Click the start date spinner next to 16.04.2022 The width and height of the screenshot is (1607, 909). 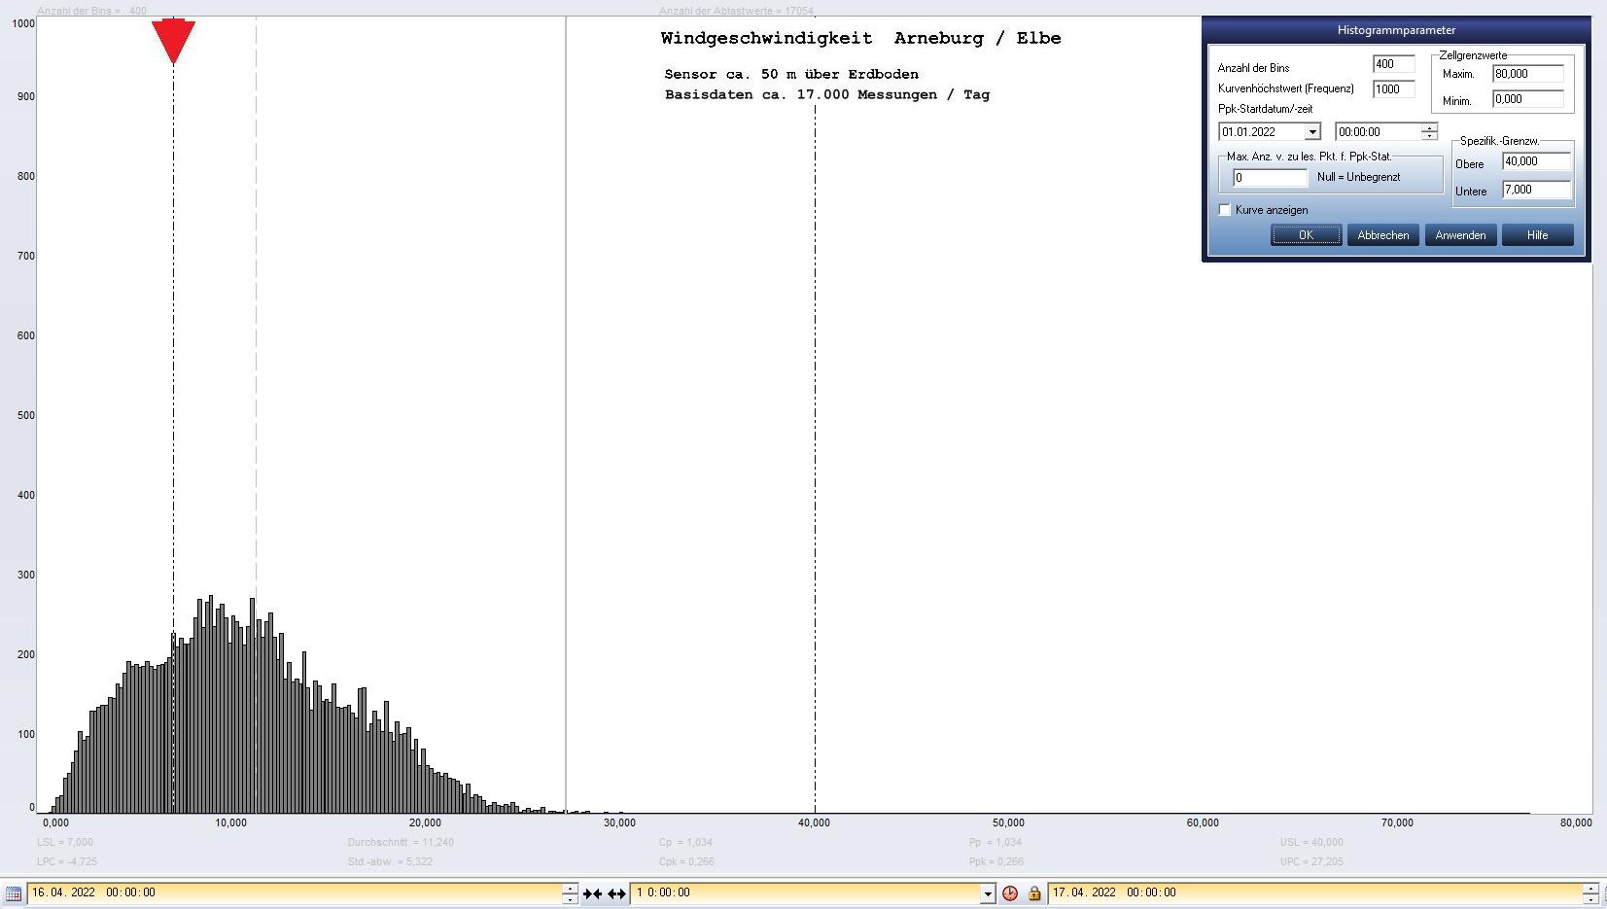[x=570, y=892]
